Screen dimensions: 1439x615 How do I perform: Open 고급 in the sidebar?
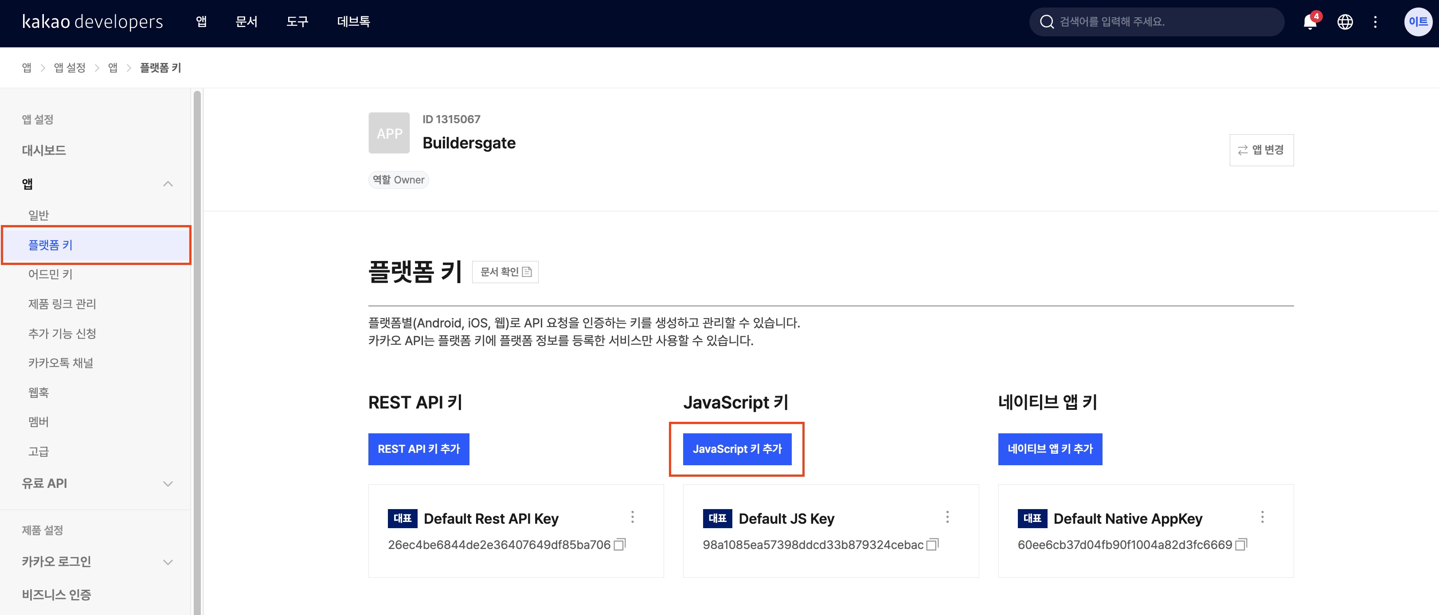pos(39,452)
